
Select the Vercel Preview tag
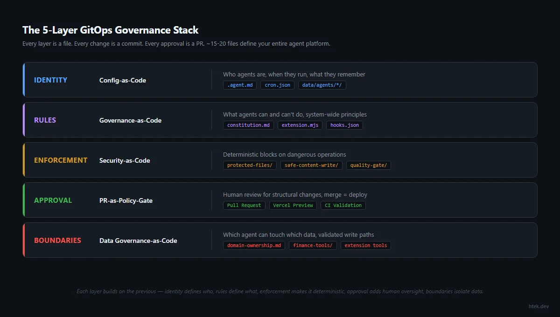[293, 206]
